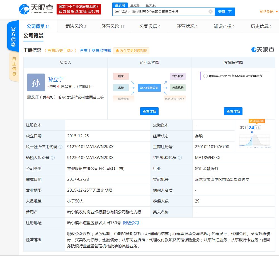279x256 pixels.
Task: Click the 对外投资 box in the diagram
Action: pyautogui.click(x=178, y=76)
